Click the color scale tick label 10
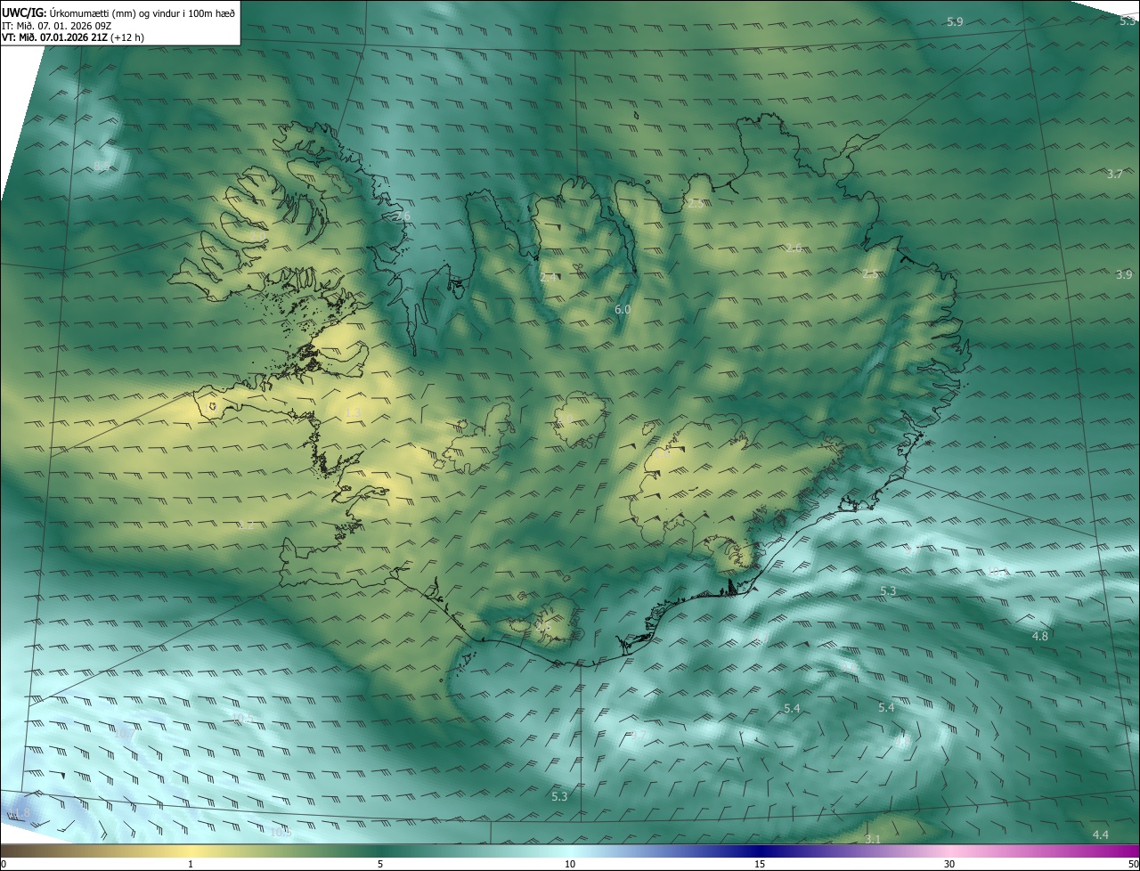This screenshot has width=1140, height=871. tap(570, 864)
